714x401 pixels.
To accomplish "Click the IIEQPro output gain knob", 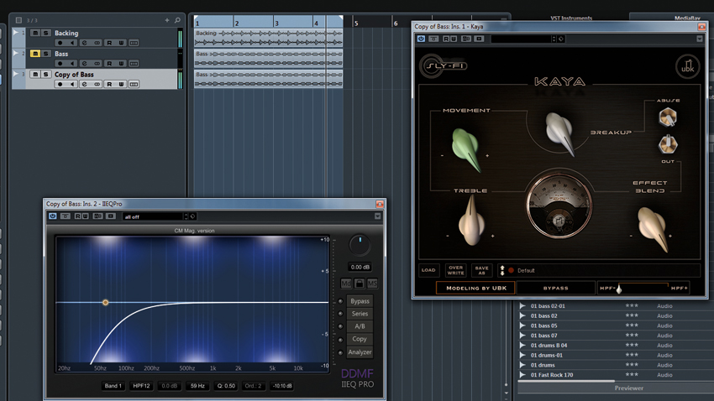I will click(x=360, y=245).
